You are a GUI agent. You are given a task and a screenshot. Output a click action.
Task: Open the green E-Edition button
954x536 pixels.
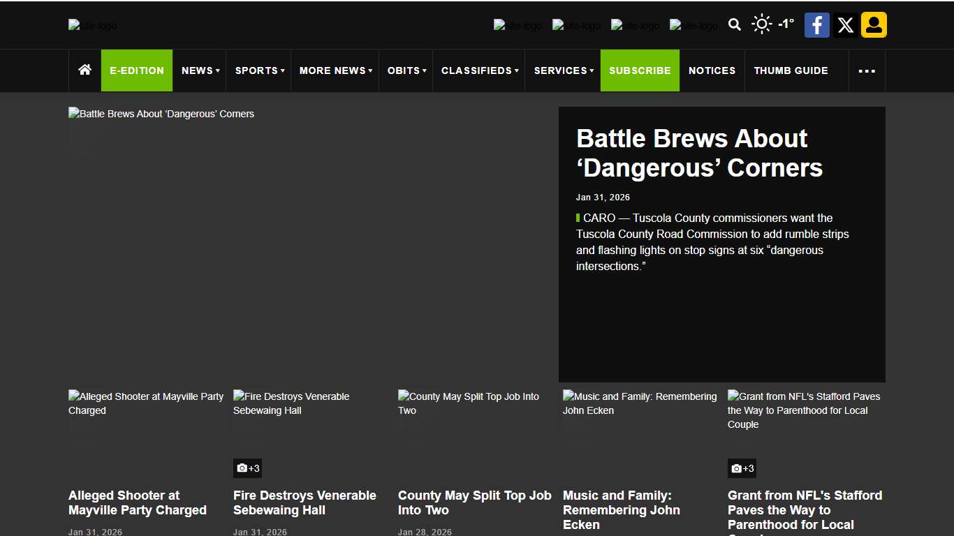[x=137, y=70]
